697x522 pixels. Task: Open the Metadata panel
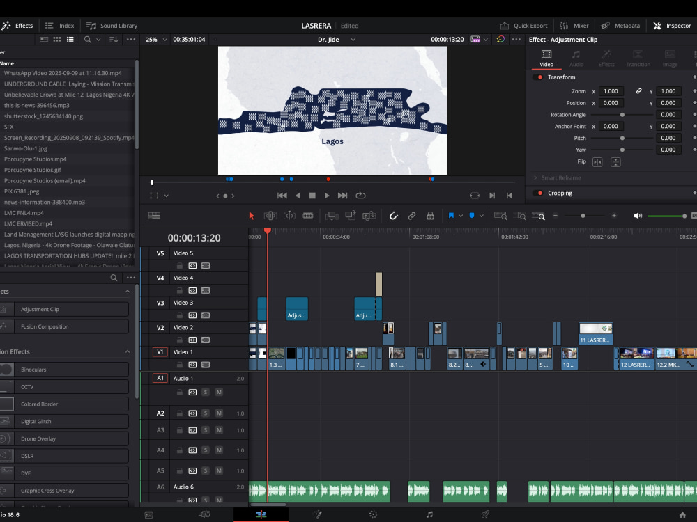click(620, 26)
